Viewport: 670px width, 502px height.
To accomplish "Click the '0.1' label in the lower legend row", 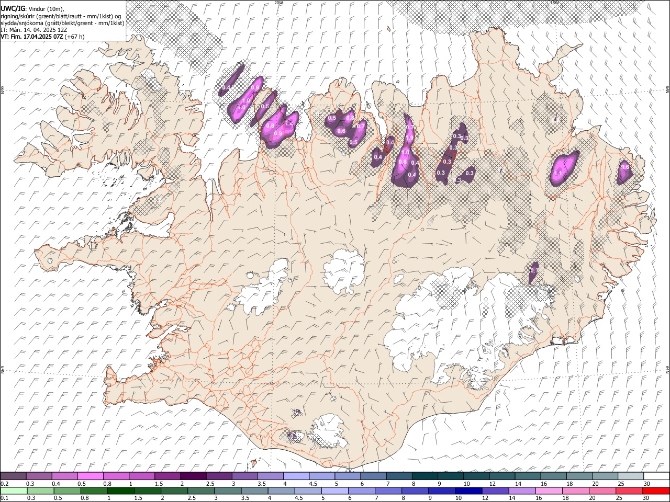I will click(x=5, y=498).
